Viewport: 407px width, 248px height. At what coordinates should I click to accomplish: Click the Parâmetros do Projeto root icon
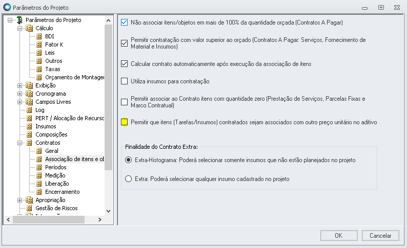click(x=19, y=20)
